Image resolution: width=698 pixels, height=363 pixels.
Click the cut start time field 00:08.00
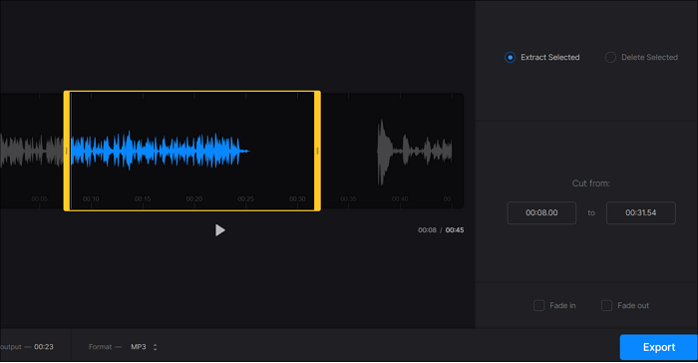click(x=541, y=212)
